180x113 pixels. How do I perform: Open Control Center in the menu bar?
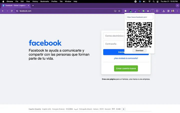[x=157, y=2]
